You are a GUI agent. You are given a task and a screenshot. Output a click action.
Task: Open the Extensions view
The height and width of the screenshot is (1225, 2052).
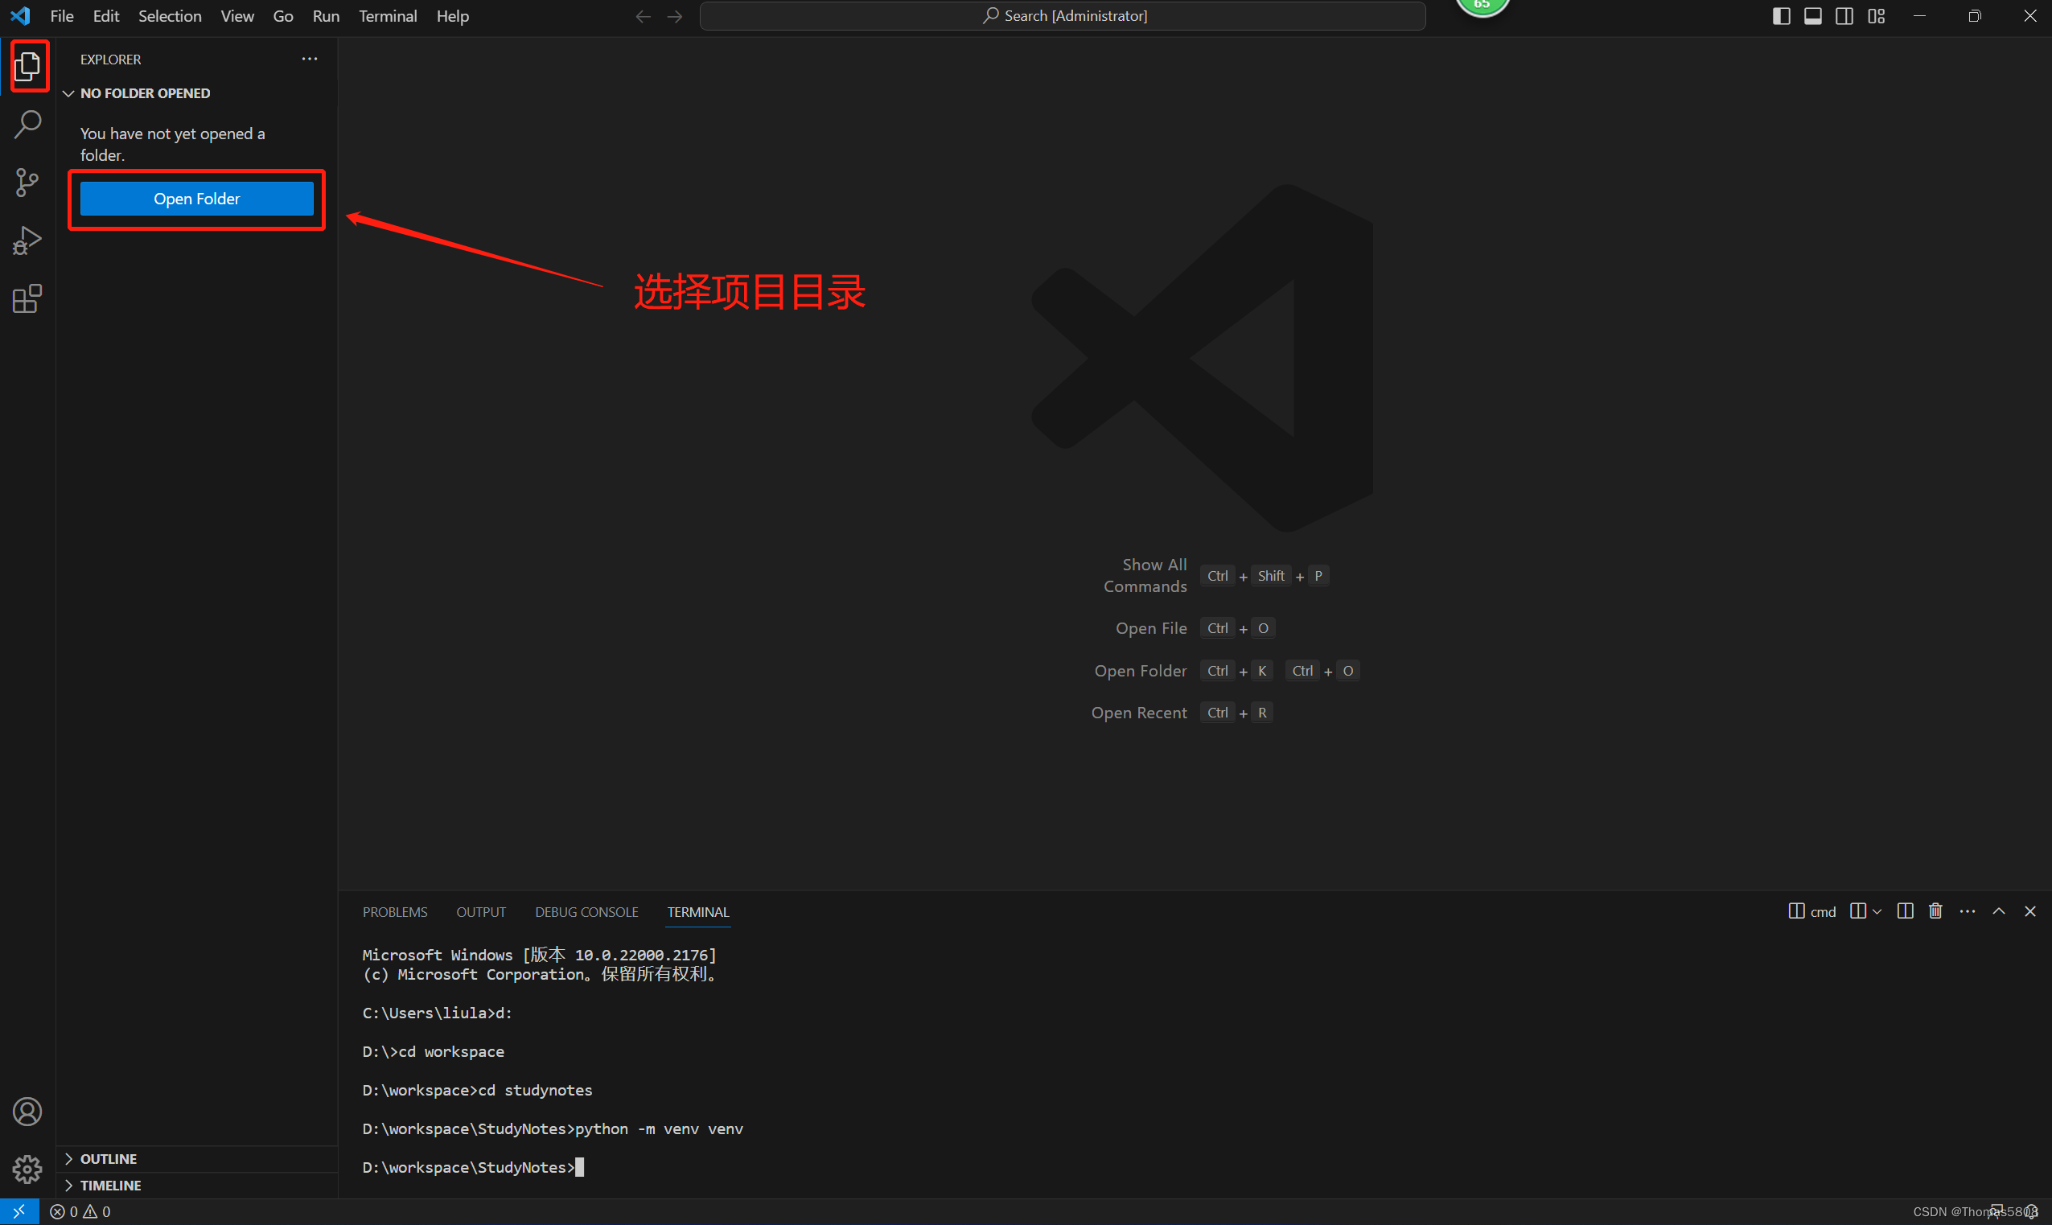pos(27,299)
